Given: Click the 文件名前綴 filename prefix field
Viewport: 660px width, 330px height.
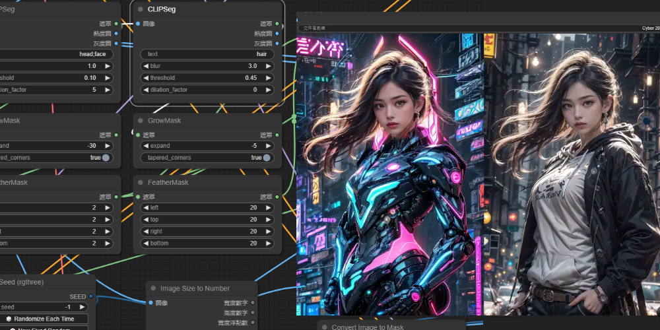Looking at the screenshot, I should 478,28.
